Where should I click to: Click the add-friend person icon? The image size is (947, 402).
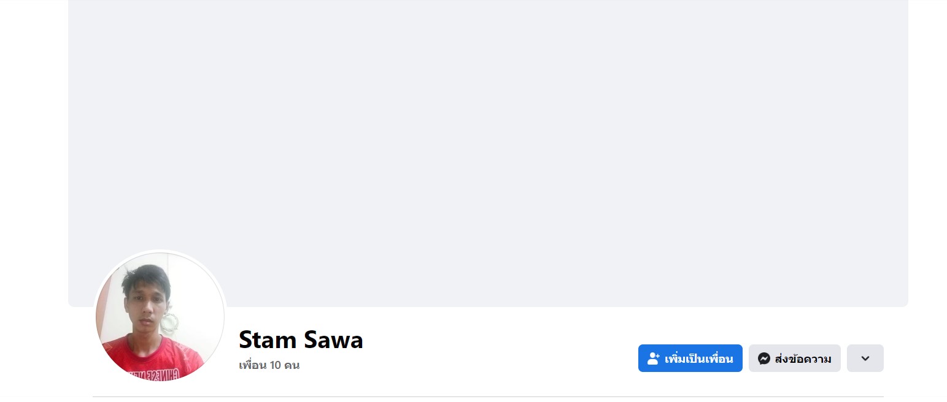pos(653,358)
